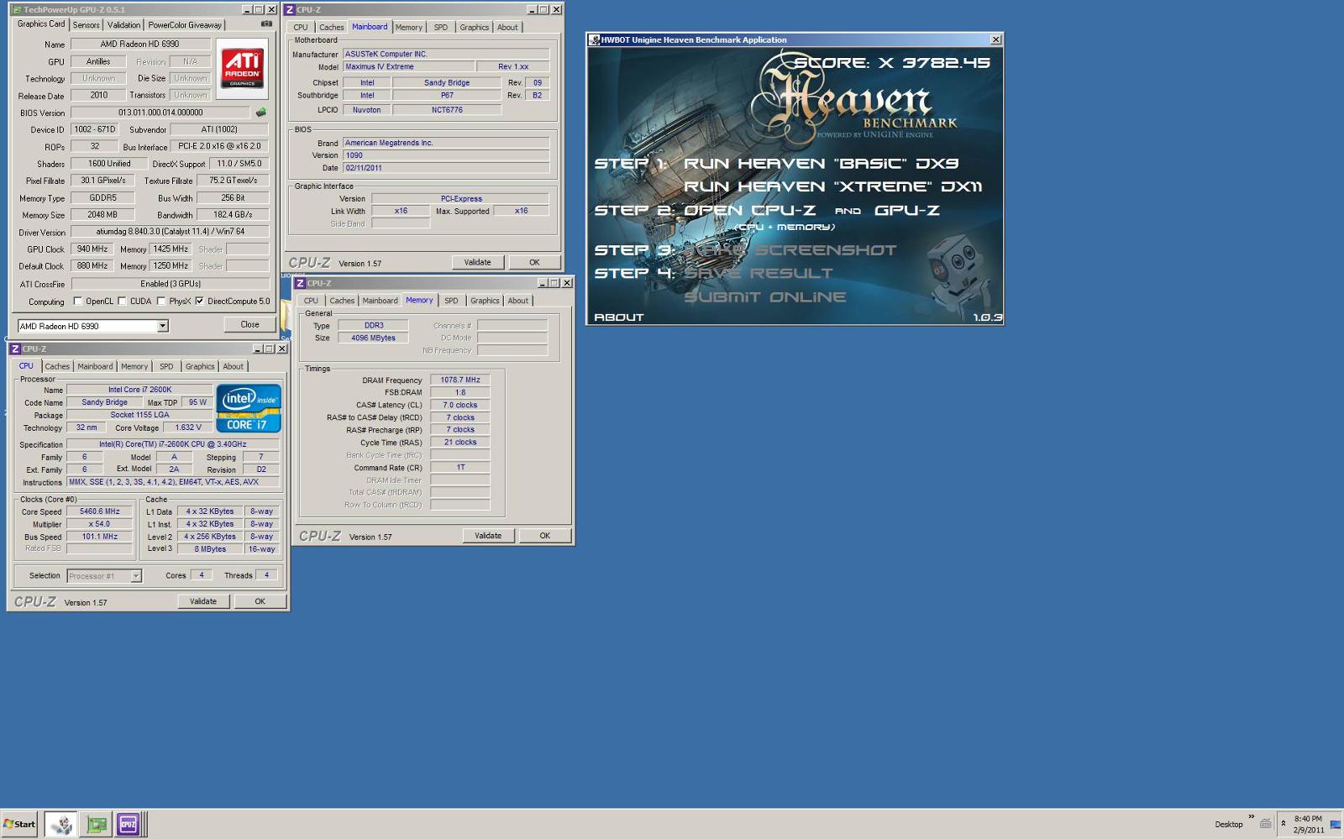The width and height of the screenshot is (1344, 839).
Task: Click the Start button on the taskbar
Action: [x=18, y=824]
